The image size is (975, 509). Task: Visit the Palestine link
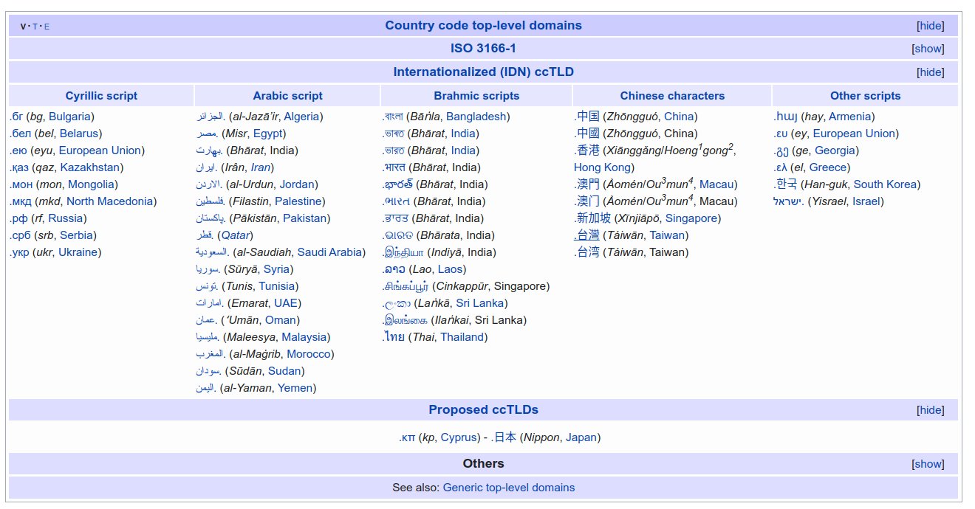coord(298,201)
